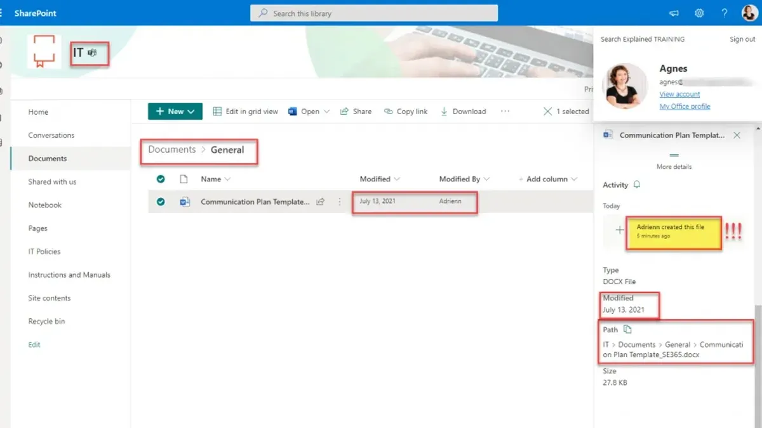Open the toolbar overflow ellipsis menu
762x428 pixels.
(x=505, y=112)
